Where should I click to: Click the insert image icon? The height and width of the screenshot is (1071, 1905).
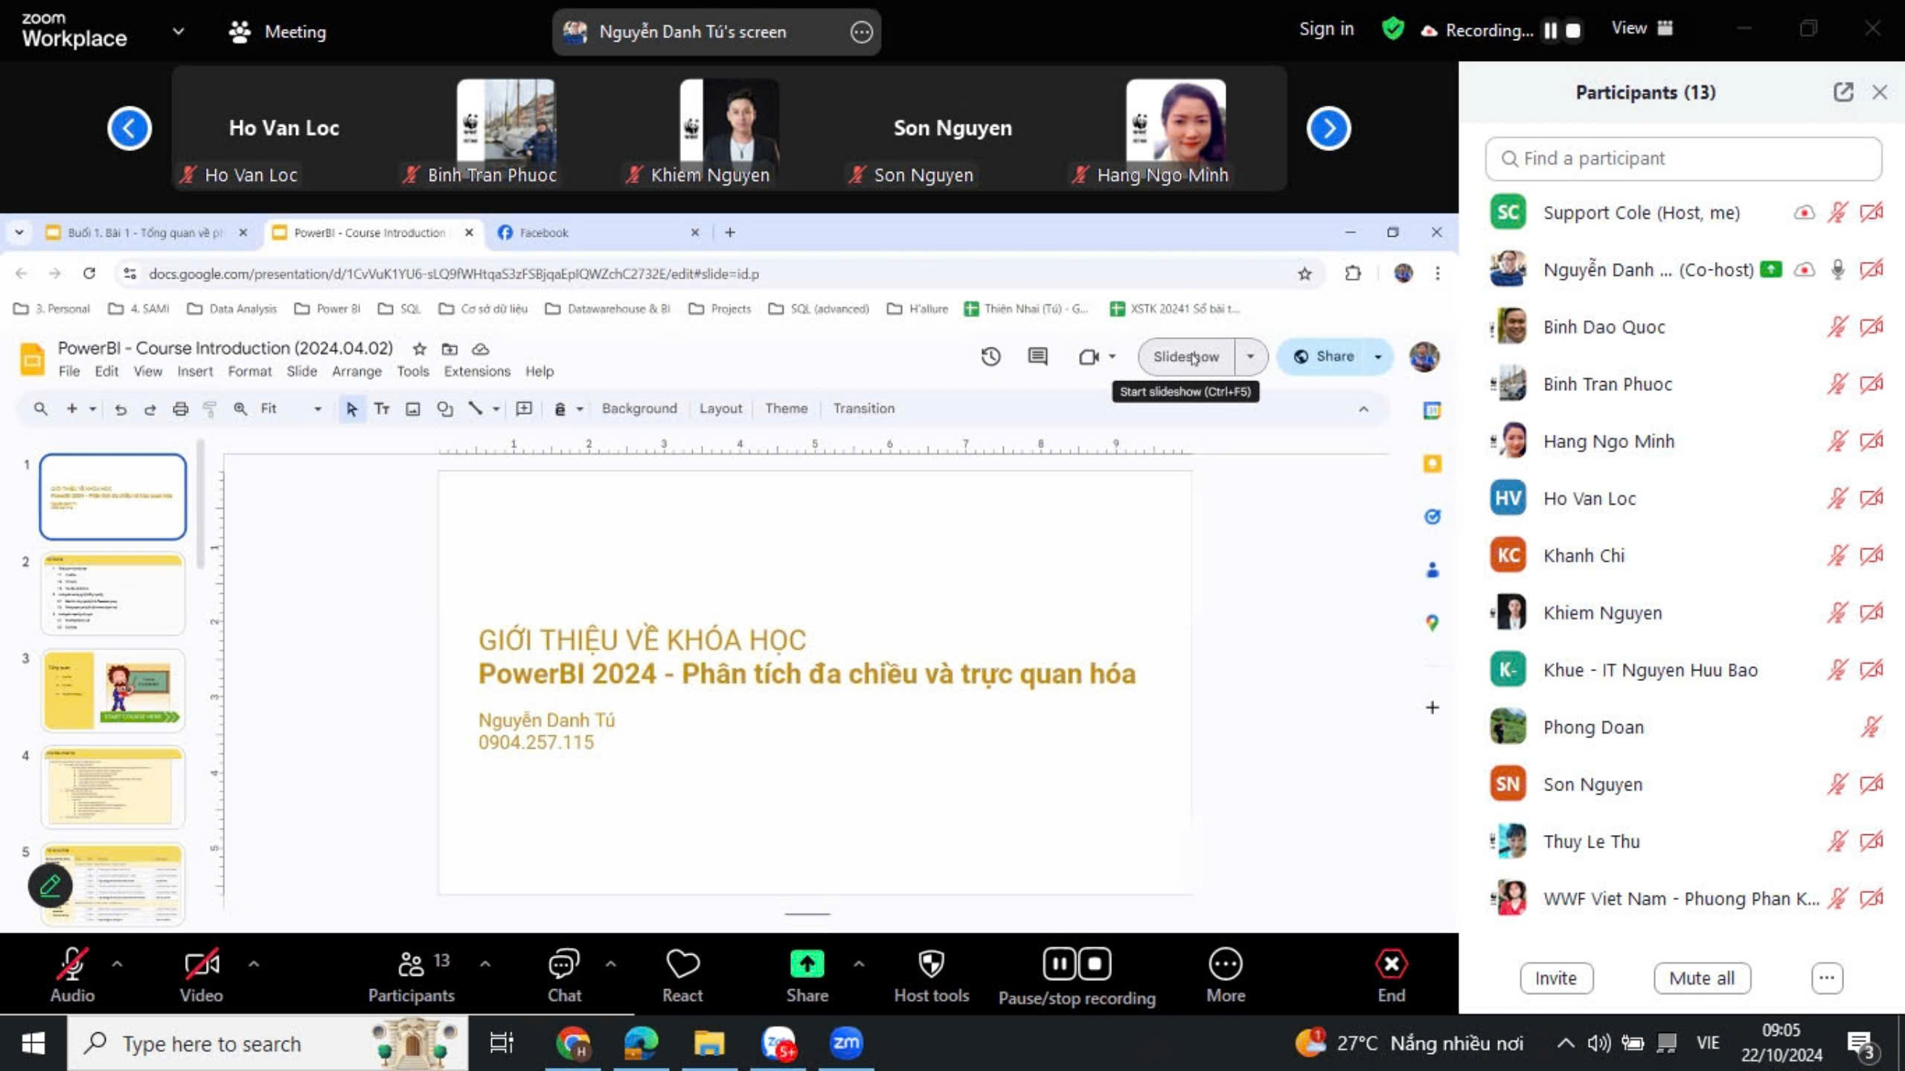coord(413,409)
